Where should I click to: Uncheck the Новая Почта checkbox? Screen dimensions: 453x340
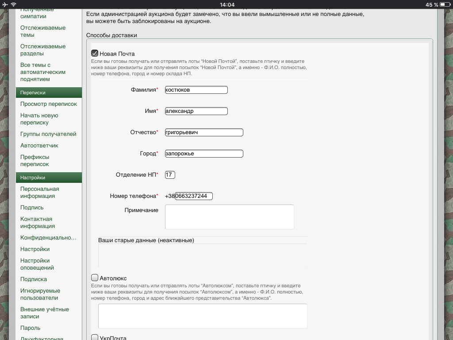pos(95,54)
